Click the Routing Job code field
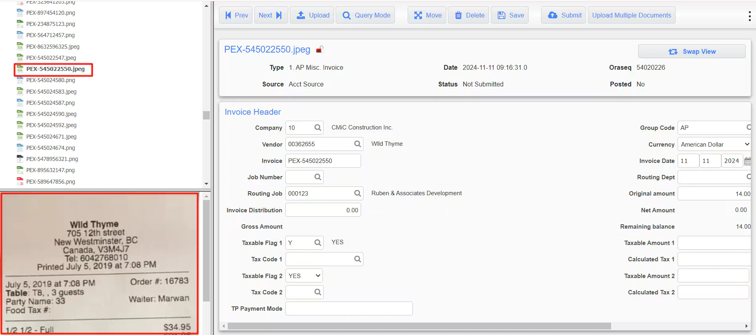Screen dimensions: 756x335 click(319, 193)
